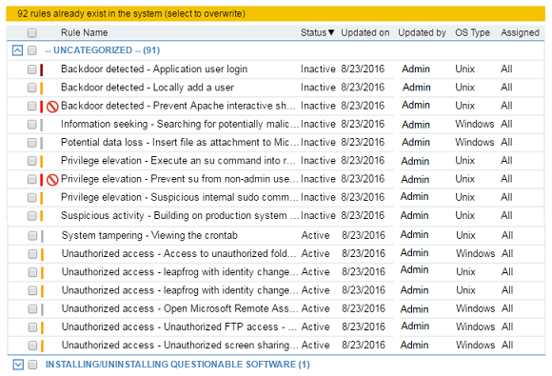
Task: Sort by the Rule Name column header
Action: click(84, 32)
